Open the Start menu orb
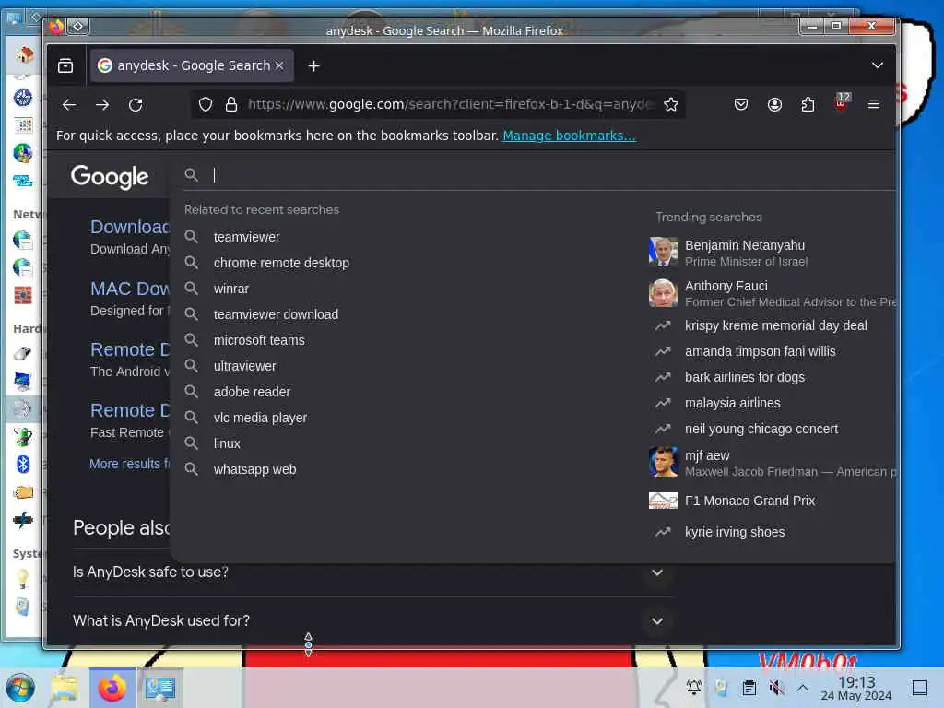The image size is (944, 708). [x=20, y=688]
